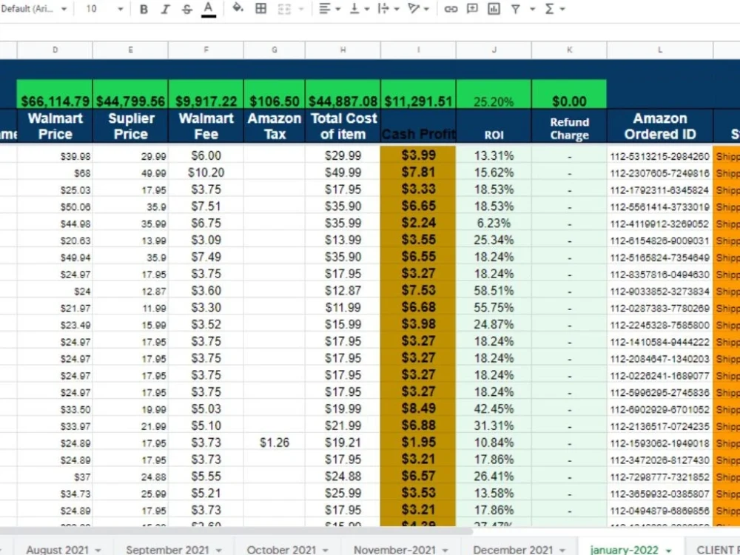The image size is (740, 555).
Task: Select column I header
Action: [x=418, y=50]
